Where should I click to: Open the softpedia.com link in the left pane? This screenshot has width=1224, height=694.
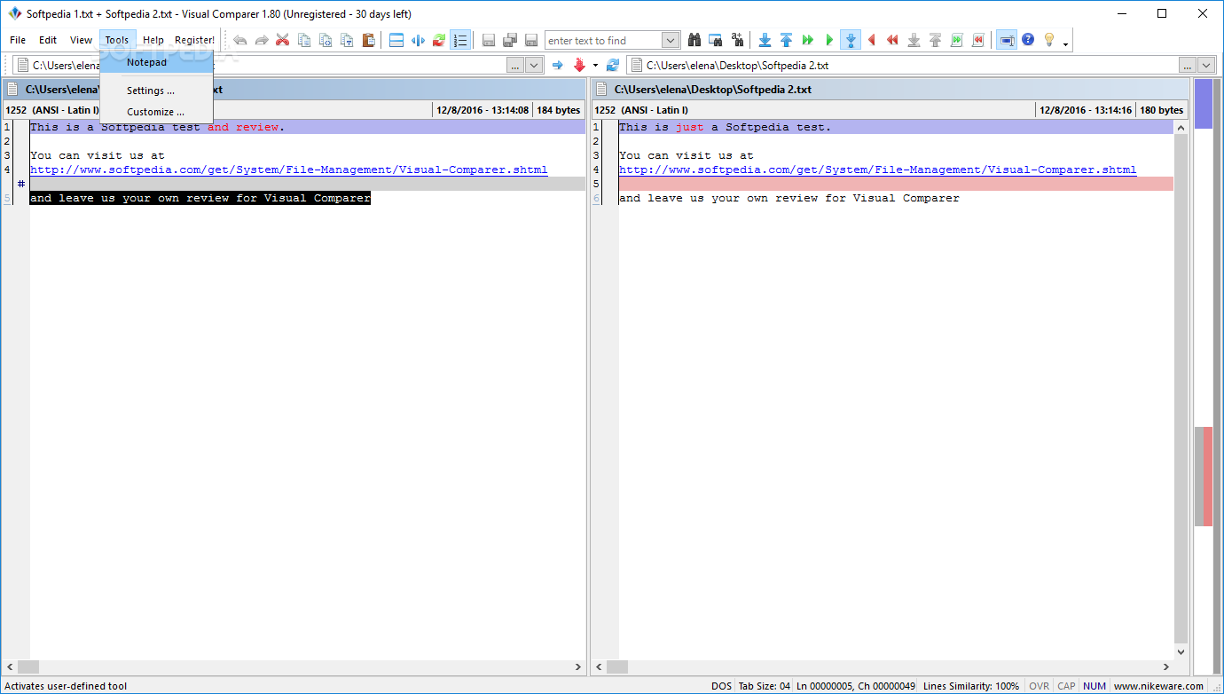coord(289,170)
